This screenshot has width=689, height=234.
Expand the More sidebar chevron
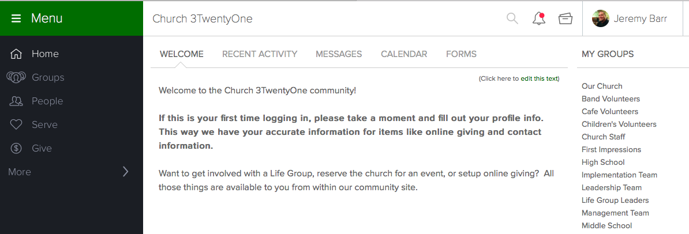[126, 172]
